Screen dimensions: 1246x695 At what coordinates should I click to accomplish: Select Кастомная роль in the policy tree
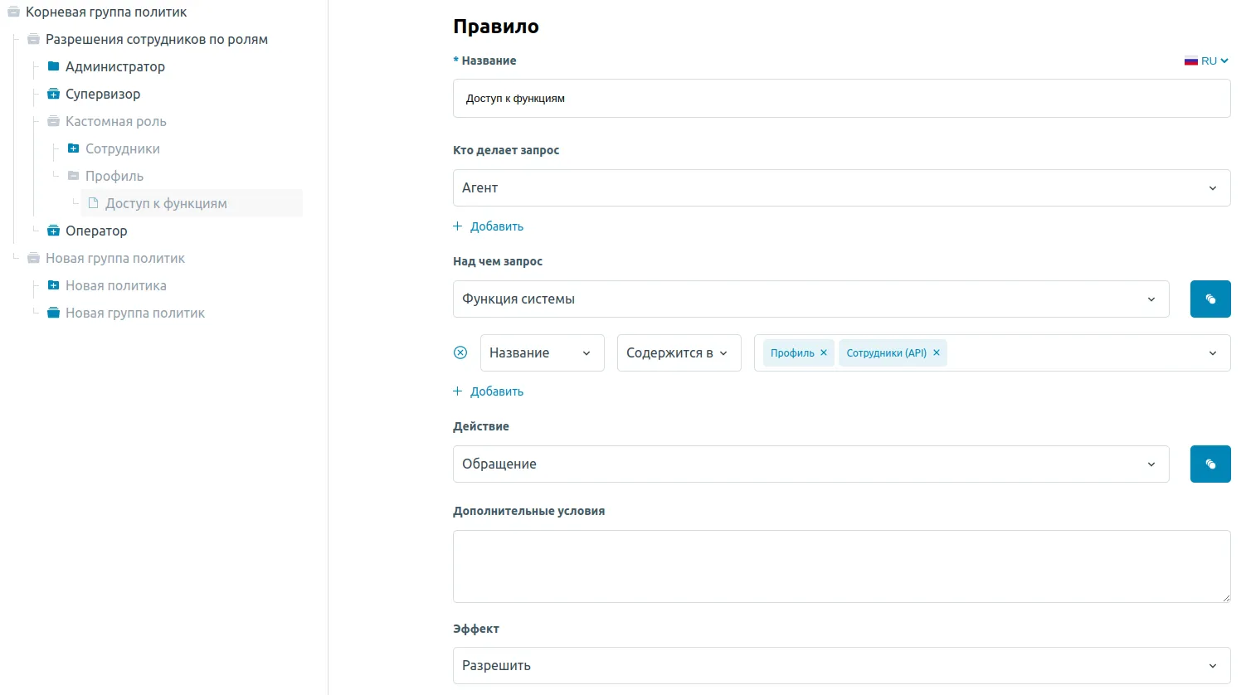pos(115,121)
